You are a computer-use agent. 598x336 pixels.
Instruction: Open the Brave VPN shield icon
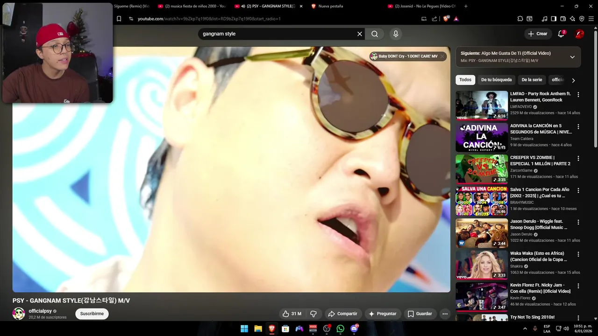click(x=582, y=19)
